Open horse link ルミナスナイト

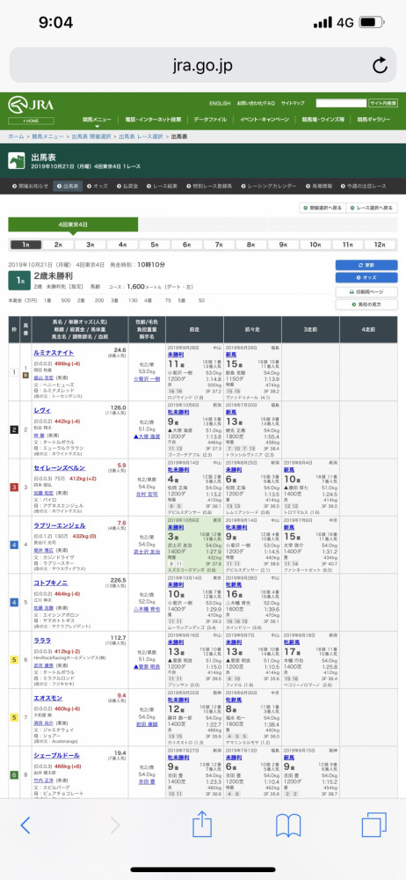[54, 353]
